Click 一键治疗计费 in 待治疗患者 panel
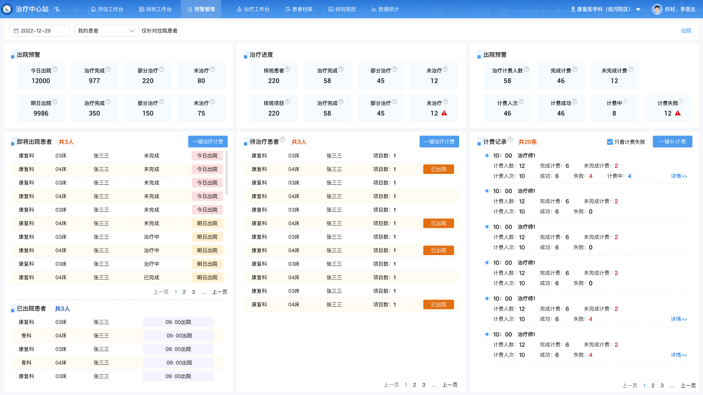This screenshot has height=395, width=703. pos(439,142)
